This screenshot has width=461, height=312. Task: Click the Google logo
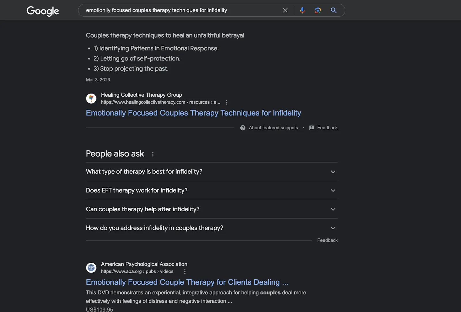[43, 11]
